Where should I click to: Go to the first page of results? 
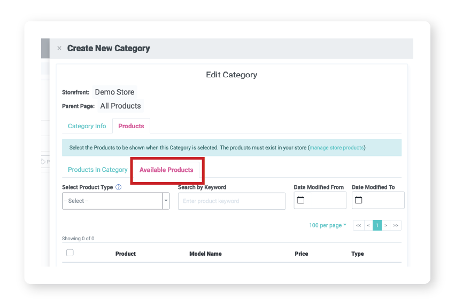(x=358, y=225)
